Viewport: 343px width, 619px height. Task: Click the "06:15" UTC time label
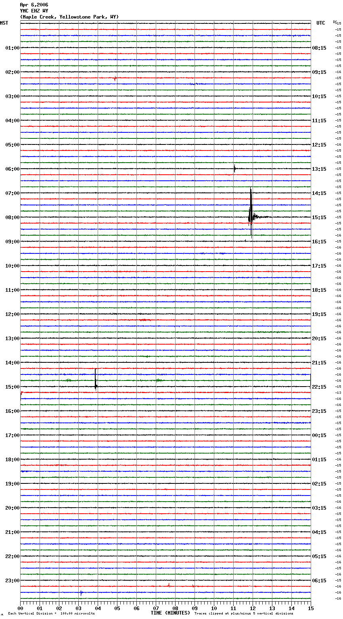click(x=319, y=581)
